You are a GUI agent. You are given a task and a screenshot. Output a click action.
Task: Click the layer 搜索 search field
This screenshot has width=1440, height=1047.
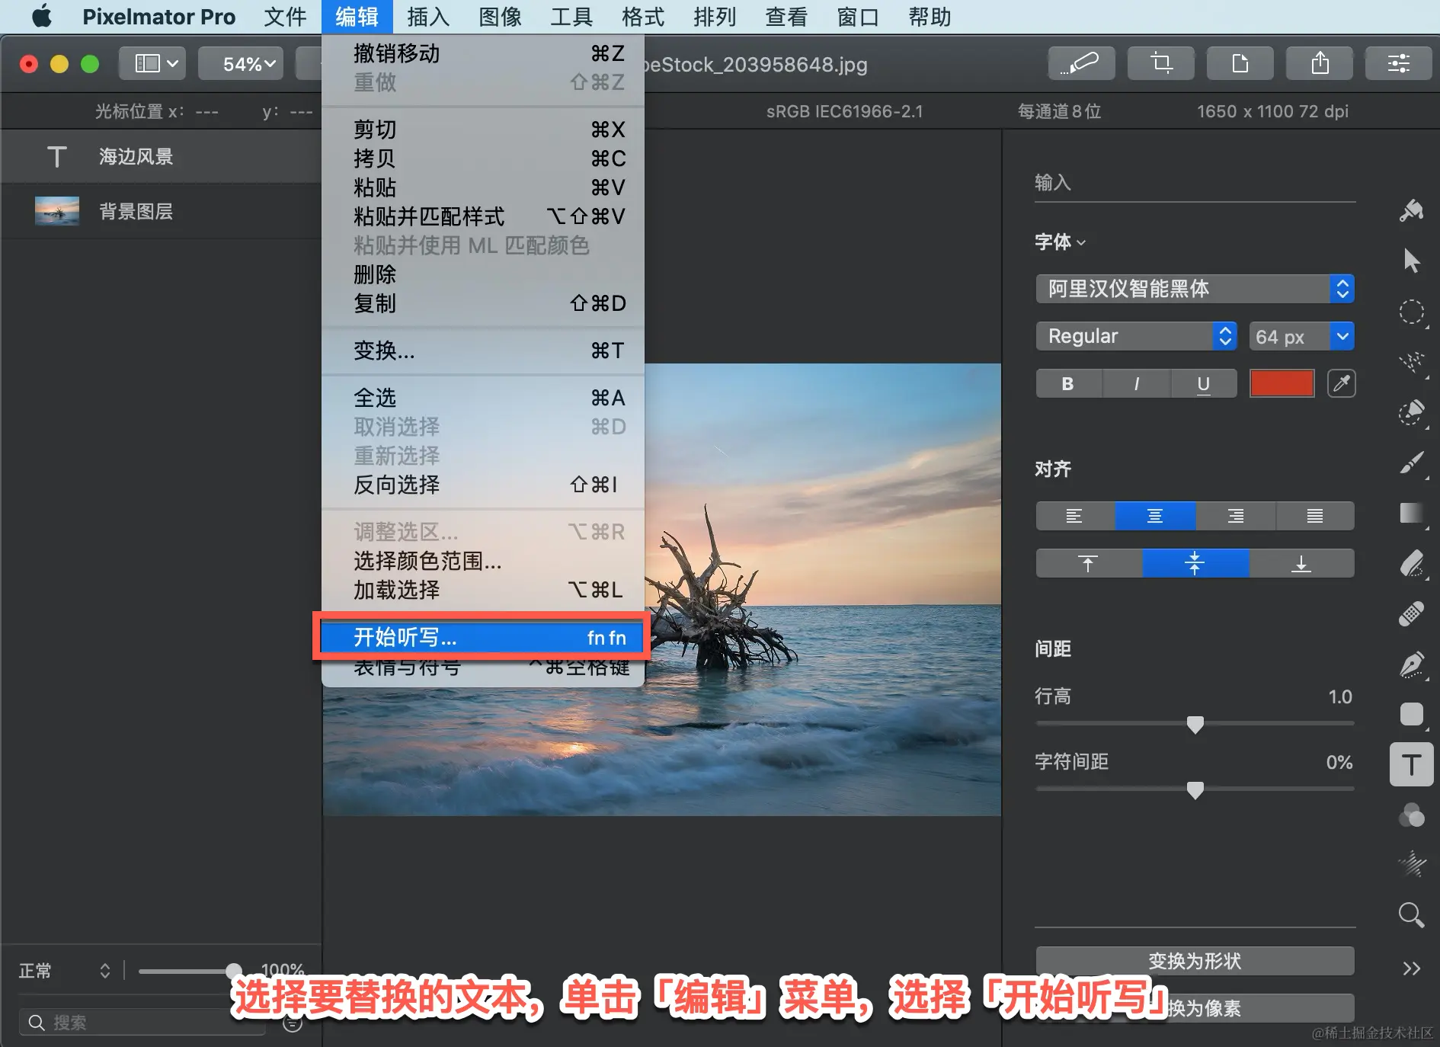[x=143, y=1023]
